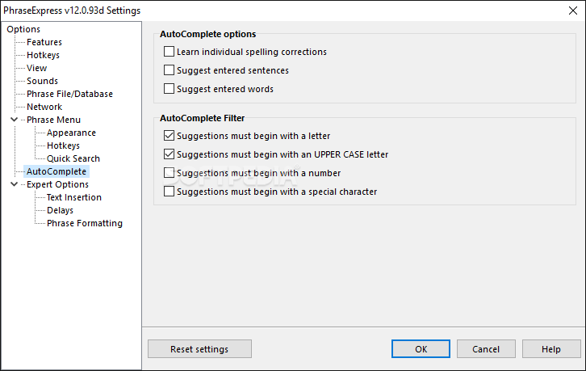Check Suggest entered sentences option
The image size is (586, 371).
(x=169, y=70)
